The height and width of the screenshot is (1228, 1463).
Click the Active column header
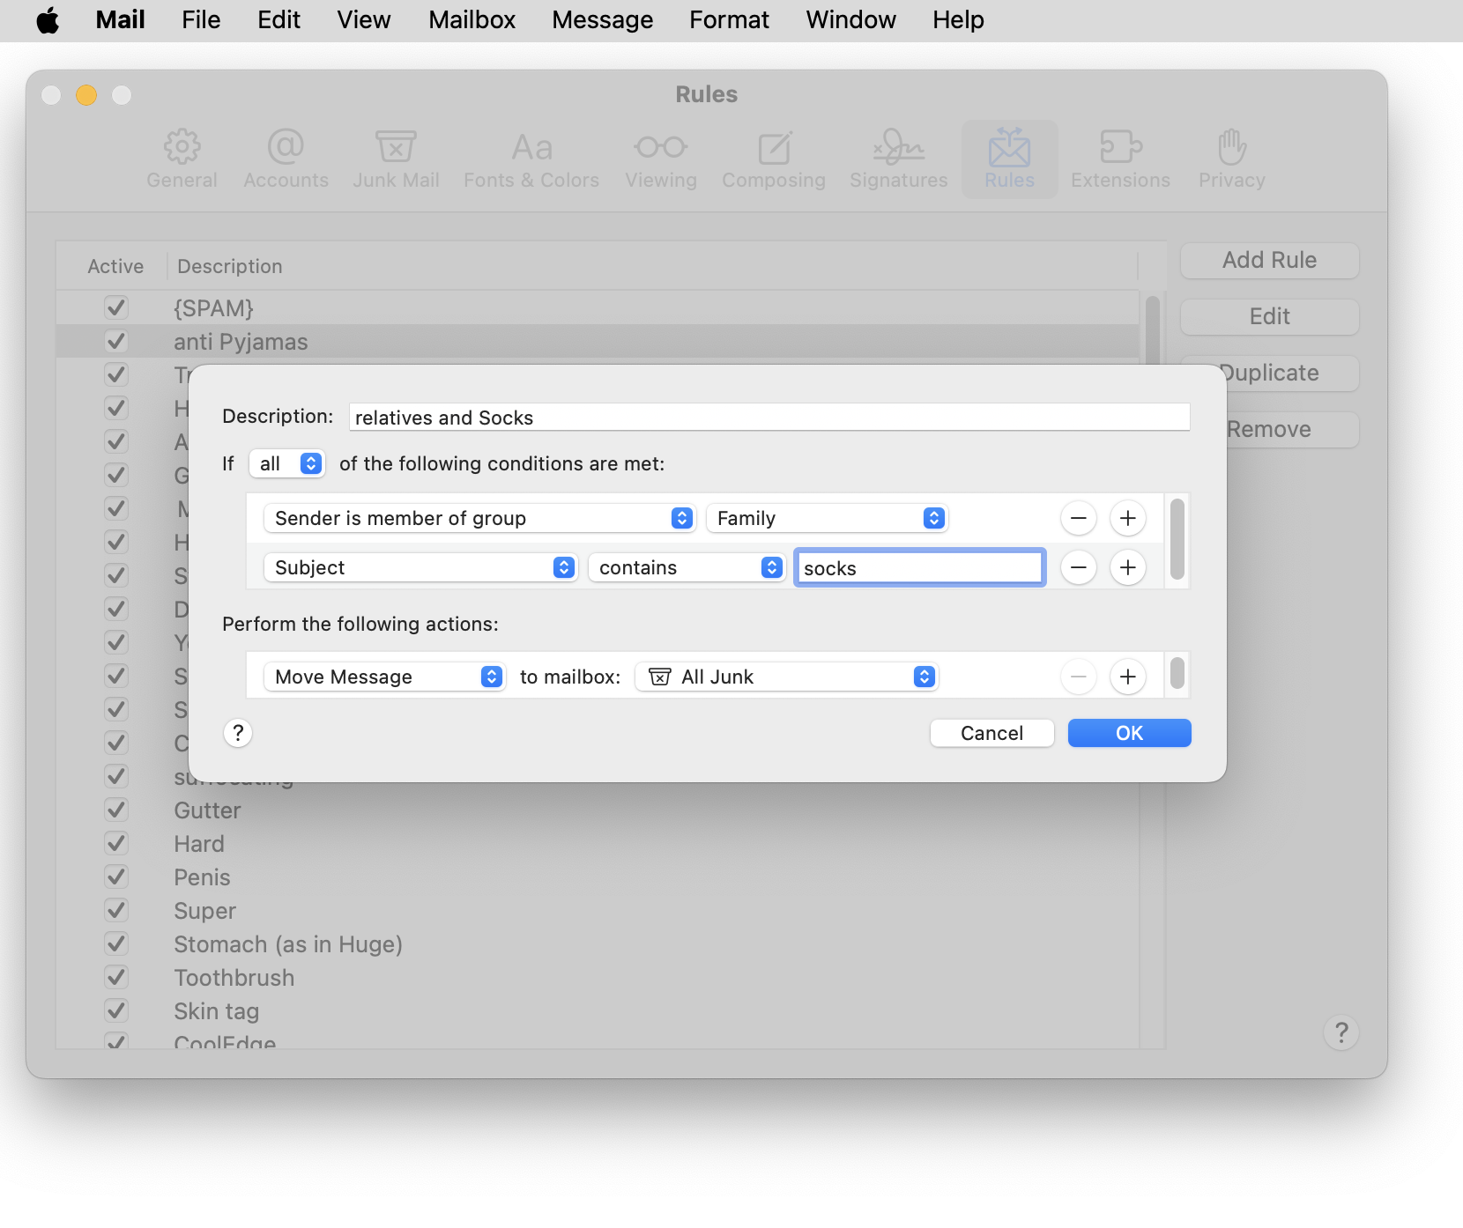click(115, 266)
